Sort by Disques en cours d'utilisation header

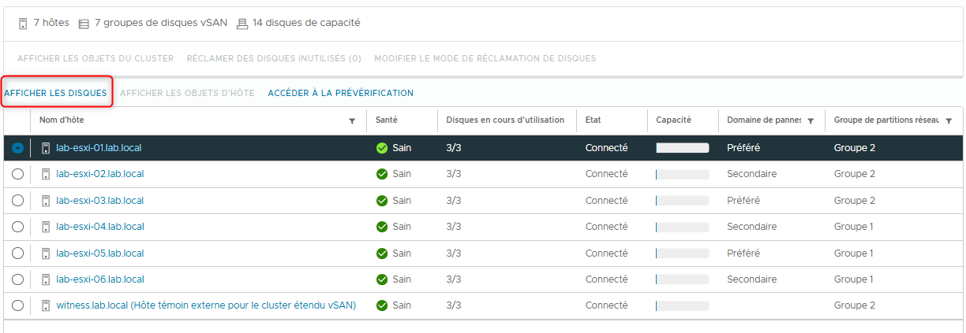pos(505,120)
